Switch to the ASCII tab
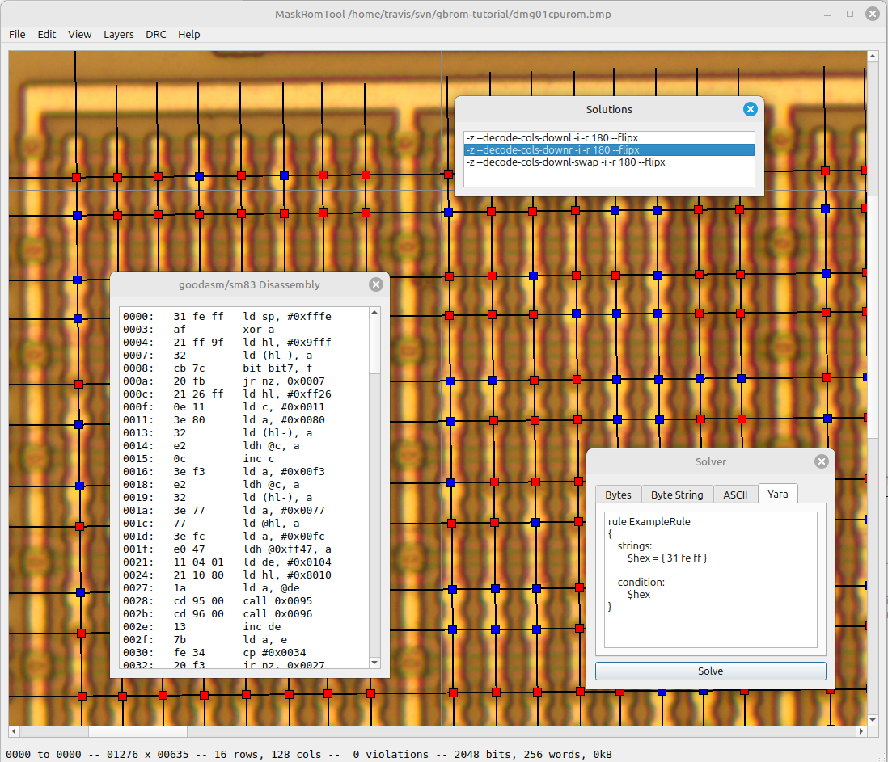The image size is (888, 762). click(735, 495)
